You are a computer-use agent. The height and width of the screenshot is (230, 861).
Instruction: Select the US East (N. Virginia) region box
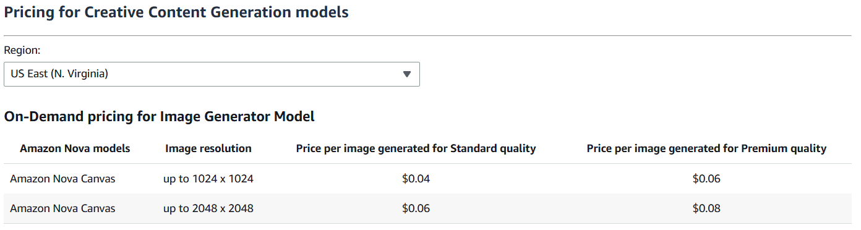[212, 74]
